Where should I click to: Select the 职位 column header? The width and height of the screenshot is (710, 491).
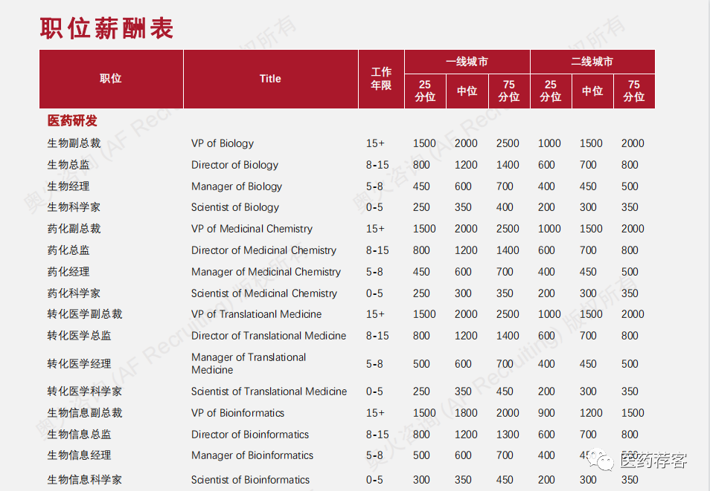(x=111, y=79)
